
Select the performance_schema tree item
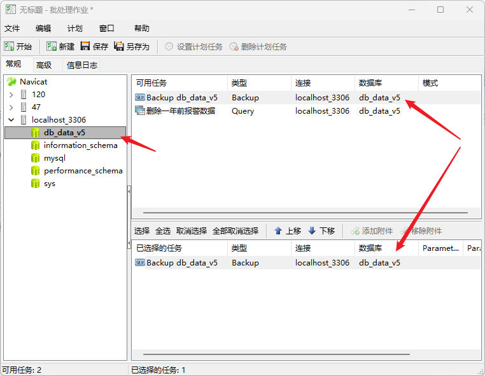tap(83, 171)
